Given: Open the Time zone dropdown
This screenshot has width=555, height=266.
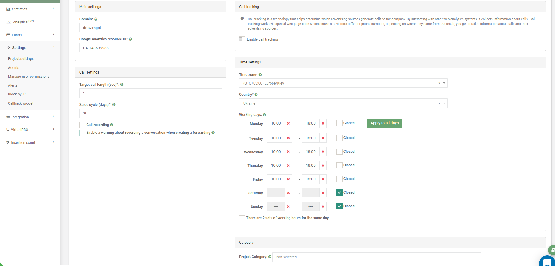Looking at the screenshot, I should (x=343, y=83).
